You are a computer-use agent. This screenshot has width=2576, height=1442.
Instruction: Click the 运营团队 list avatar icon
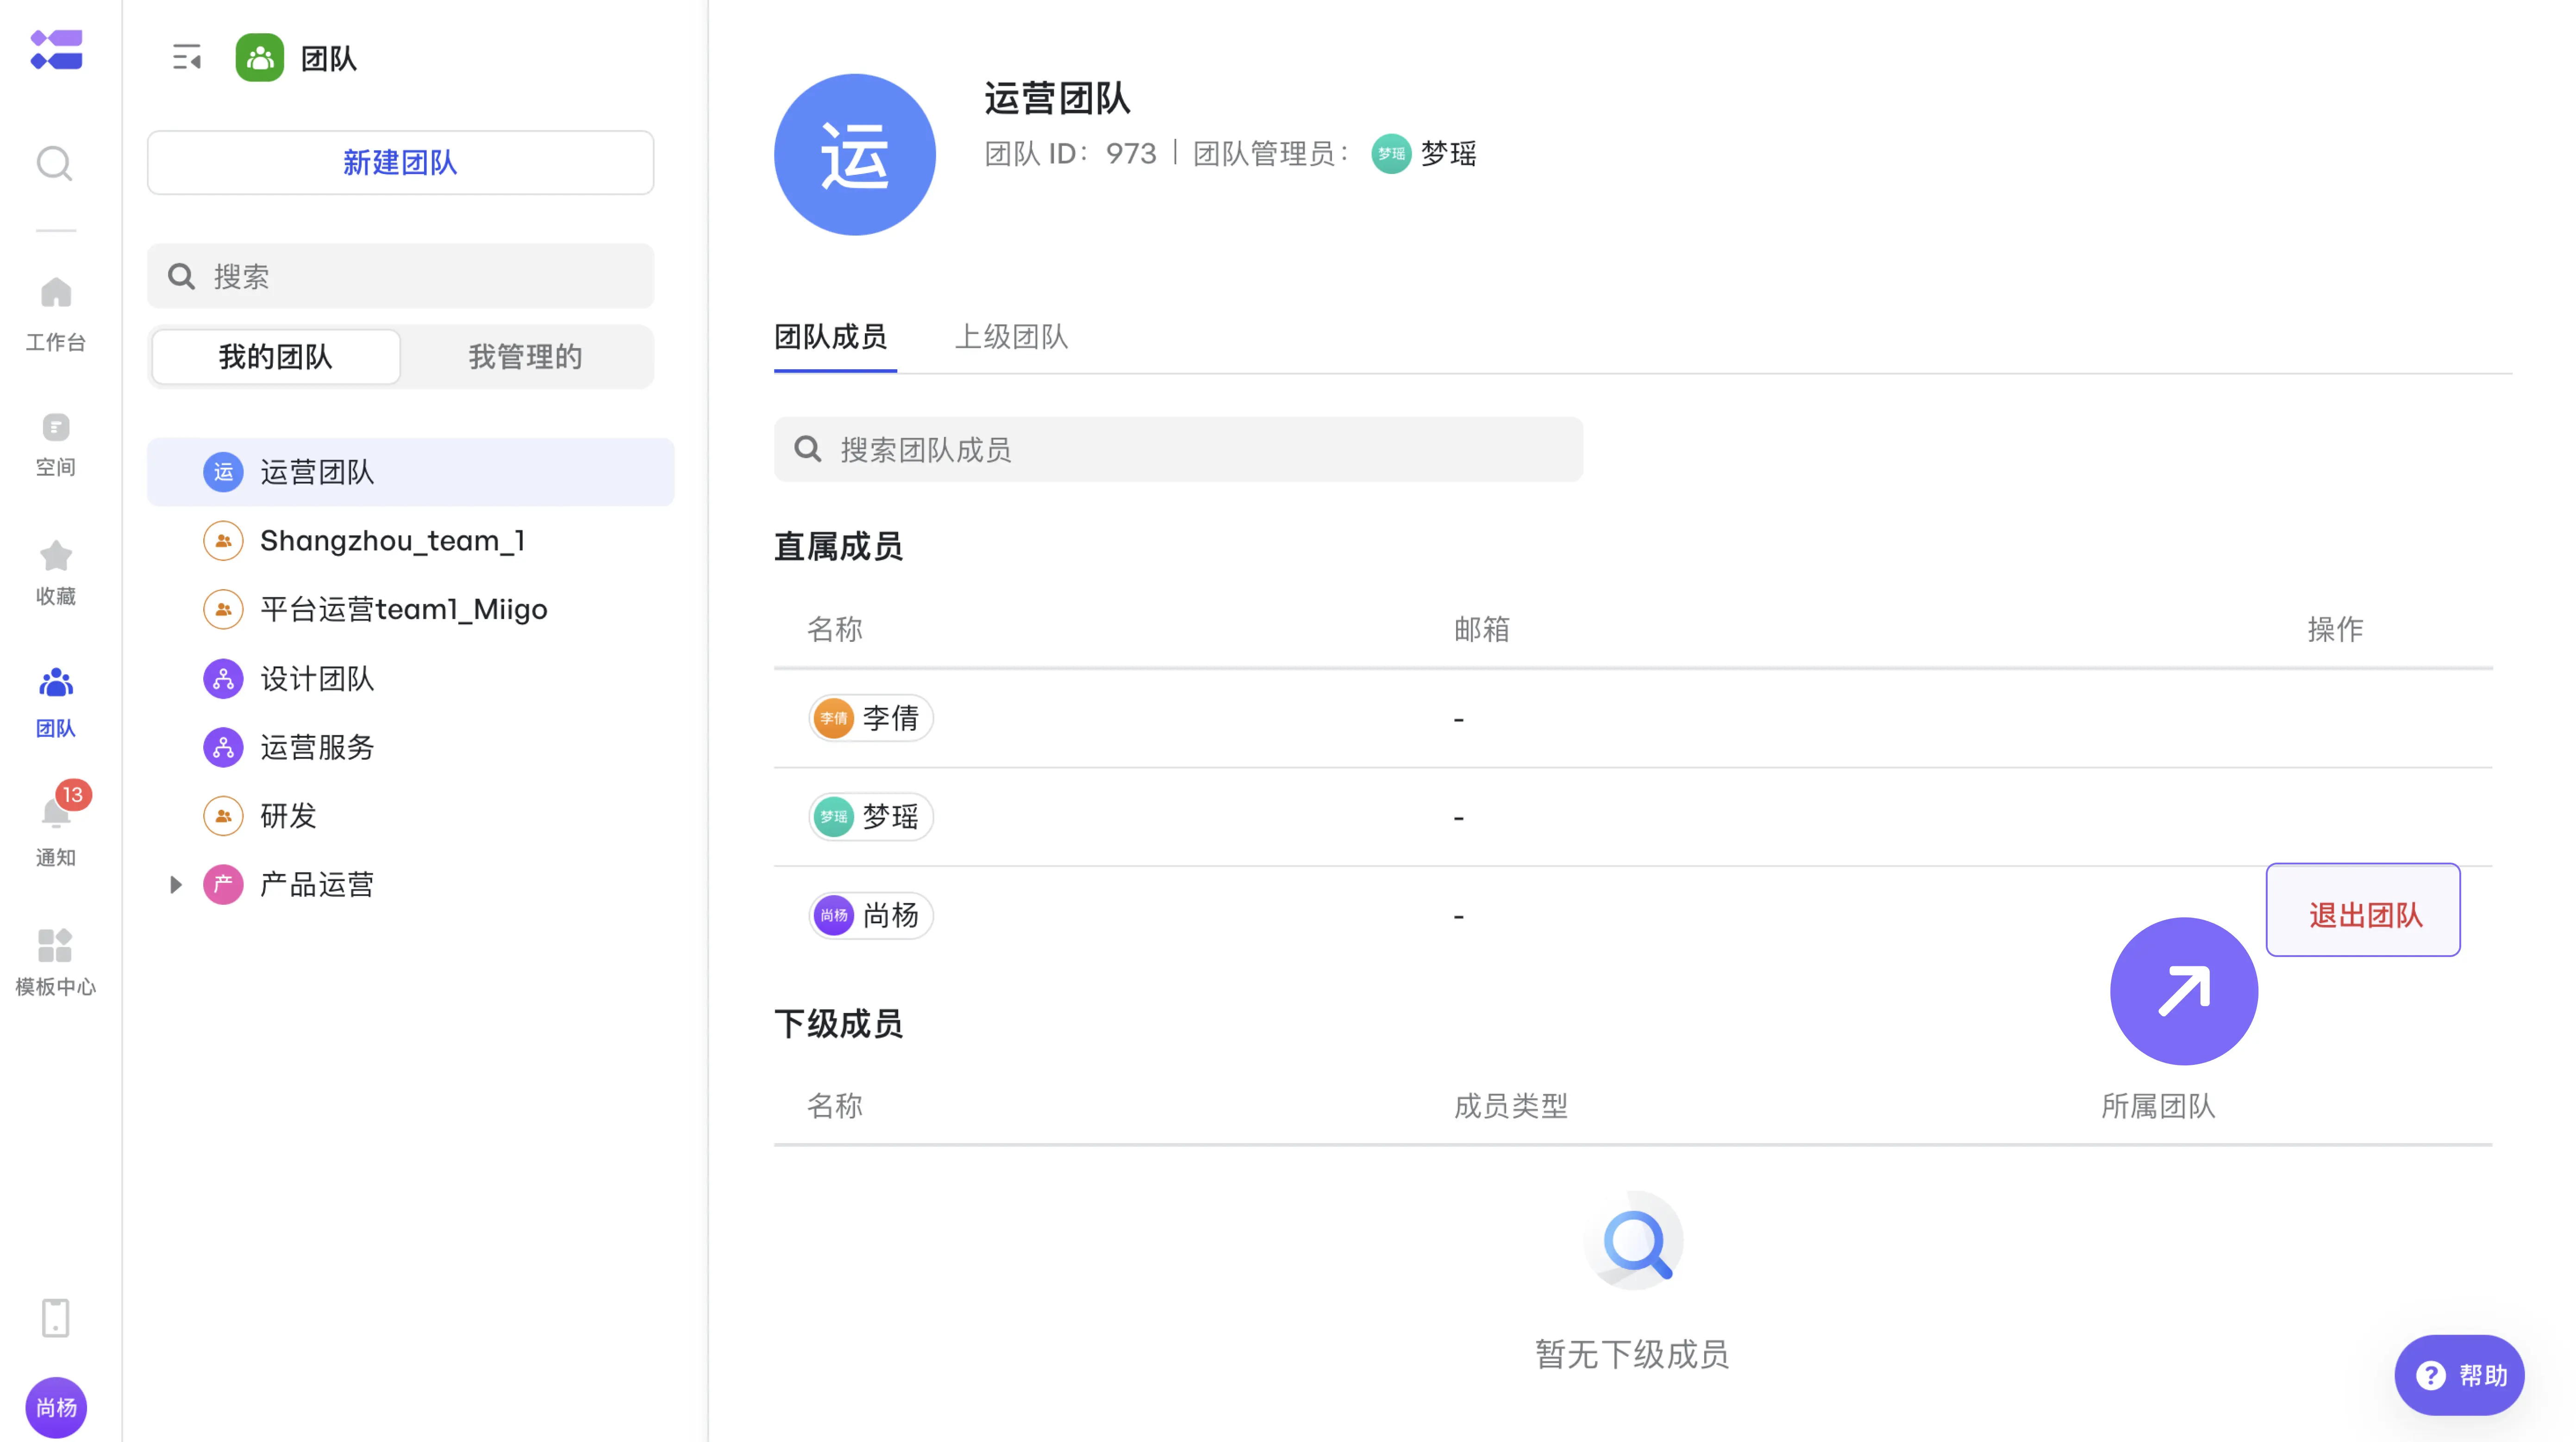(x=223, y=472)
